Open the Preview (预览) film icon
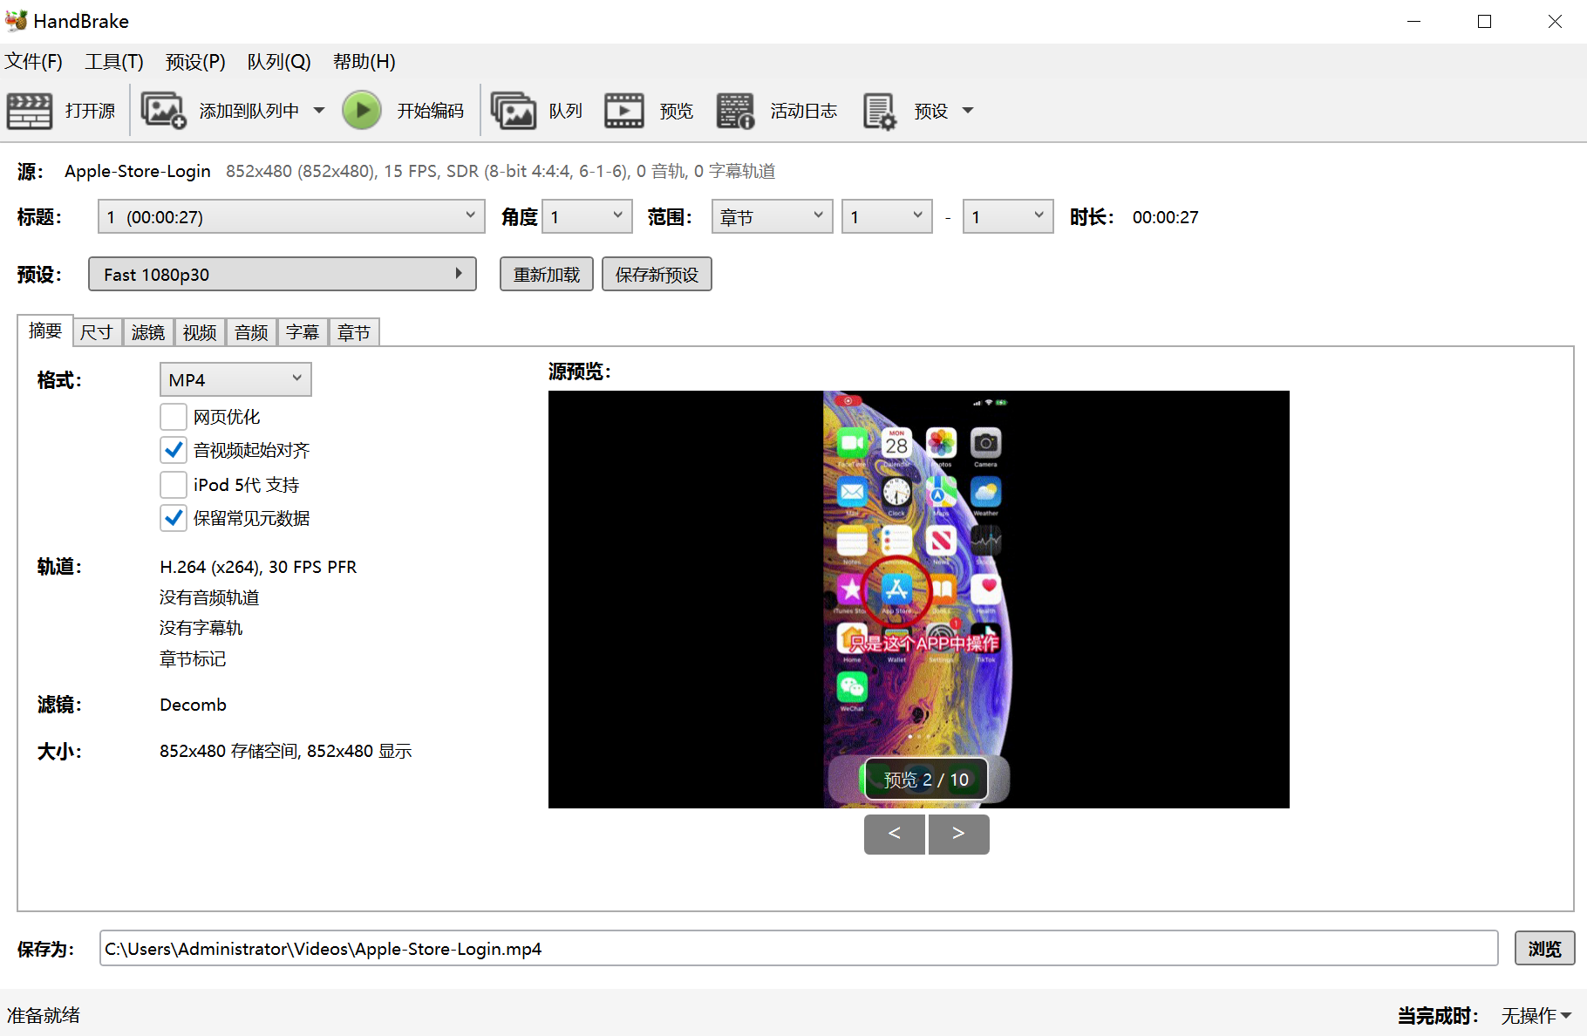 [x=624, y=111]
